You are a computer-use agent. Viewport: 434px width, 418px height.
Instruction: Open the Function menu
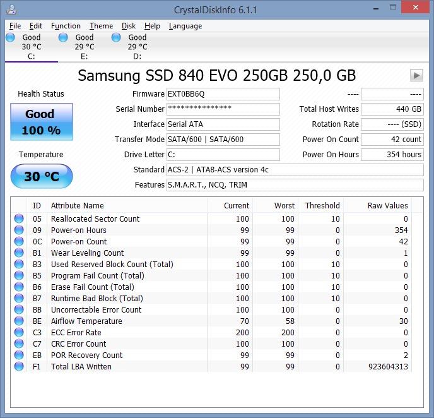pyautogui.click(x=66, y=26)
